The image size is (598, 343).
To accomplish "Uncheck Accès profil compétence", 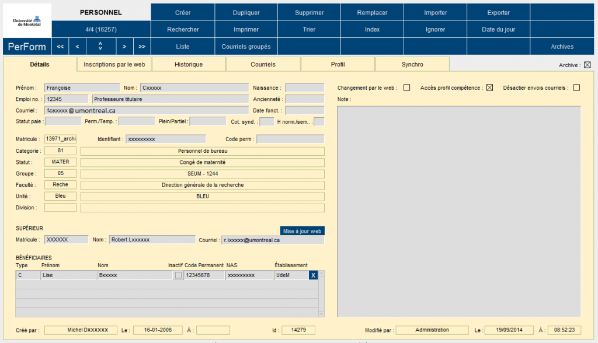I will click(490, 88).
